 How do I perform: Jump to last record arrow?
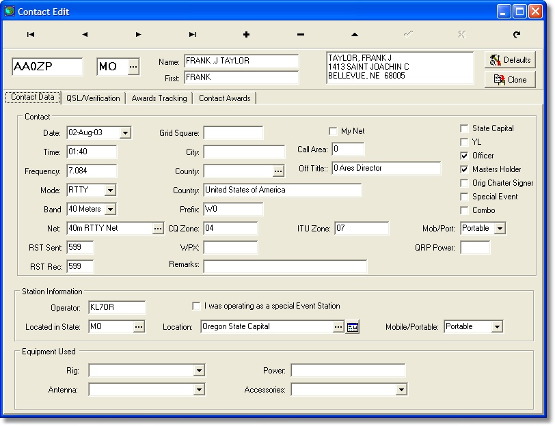coord(193,34)
